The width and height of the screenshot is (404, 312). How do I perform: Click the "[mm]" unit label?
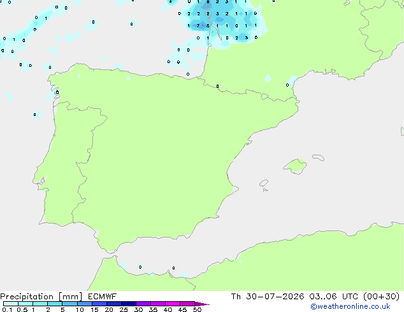[70, 297]
